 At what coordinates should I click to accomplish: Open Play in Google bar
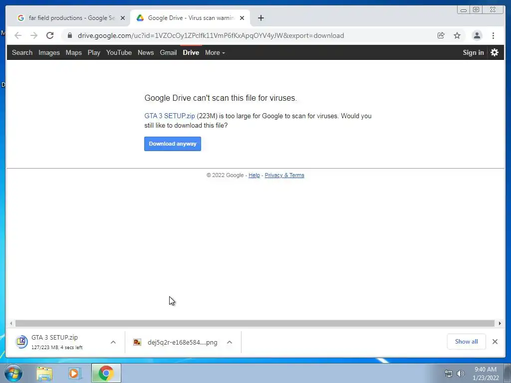pyautogui.click(x=94, y=52)
